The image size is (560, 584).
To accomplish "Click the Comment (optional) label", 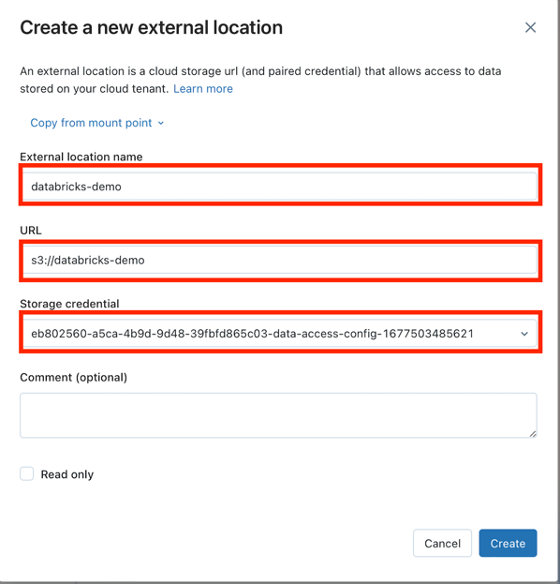I will [x=74, y=377].
